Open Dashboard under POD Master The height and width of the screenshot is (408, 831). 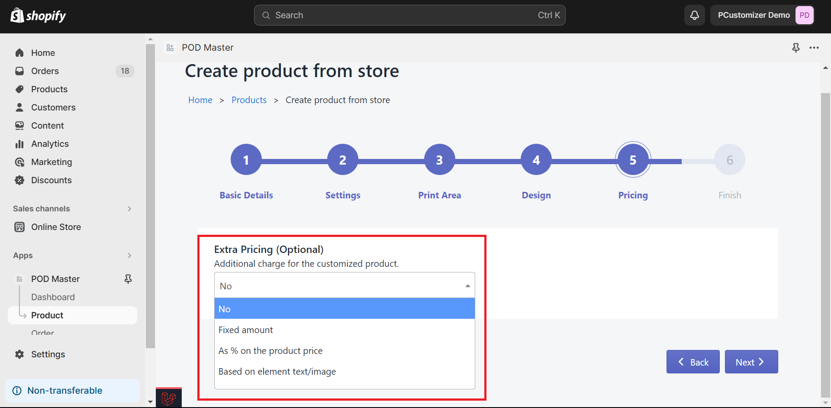pyautogui.click(x=53, y=297)
